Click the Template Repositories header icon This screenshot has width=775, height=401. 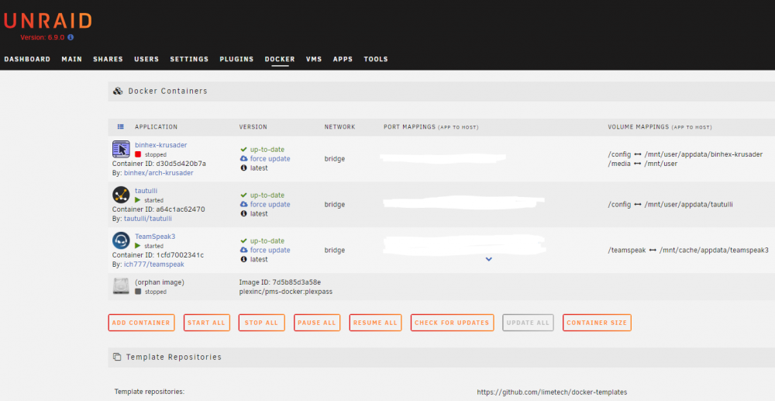pos(117,357)
